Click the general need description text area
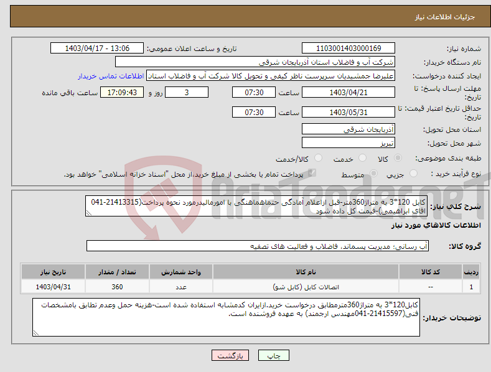The height and width of the screenshot is (372, 491). pyautogui.click(x=256, y=206)
